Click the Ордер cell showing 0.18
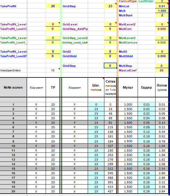 tap(146, 136)
